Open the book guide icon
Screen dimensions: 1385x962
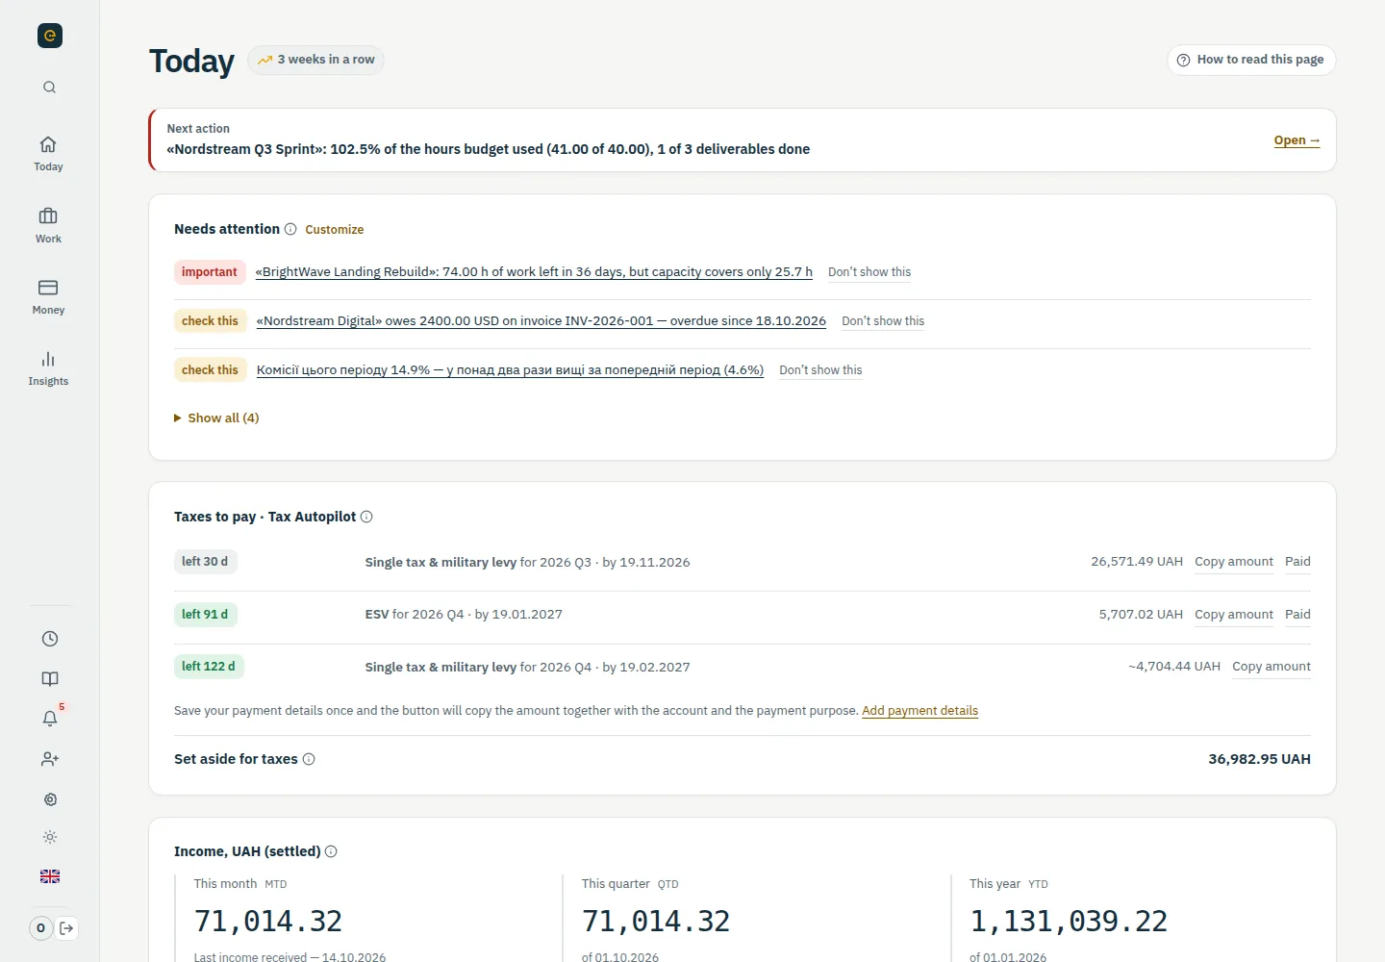pos(50,679)
